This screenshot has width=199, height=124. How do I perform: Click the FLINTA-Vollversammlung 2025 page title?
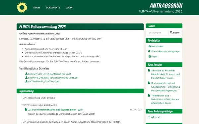point(42,27)
